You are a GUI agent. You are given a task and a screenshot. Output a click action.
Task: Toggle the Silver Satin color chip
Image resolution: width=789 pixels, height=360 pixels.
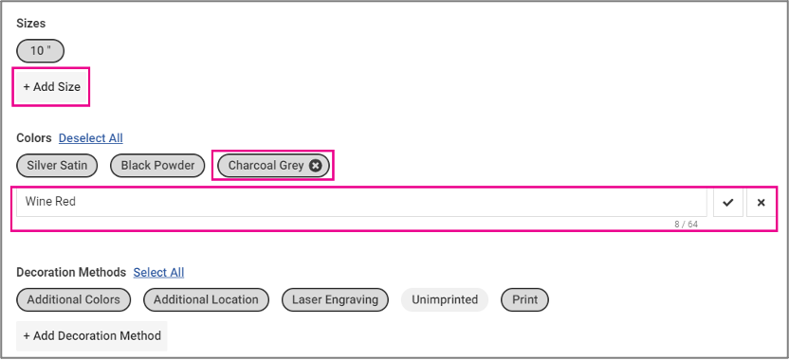(57, 166)
